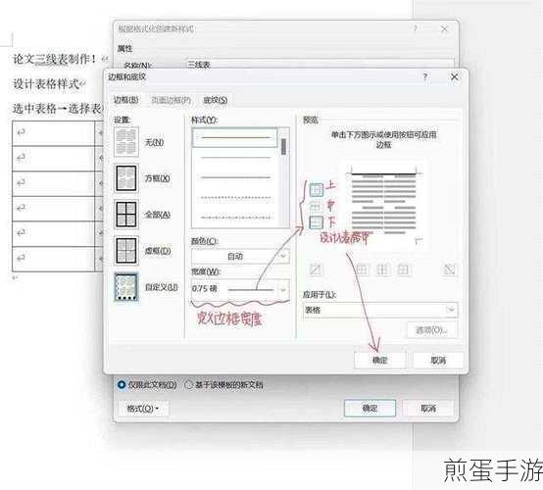This screenshot has width=543, height=490.
Task: Choose the dash-dot line style in the list
Action: 235,218
